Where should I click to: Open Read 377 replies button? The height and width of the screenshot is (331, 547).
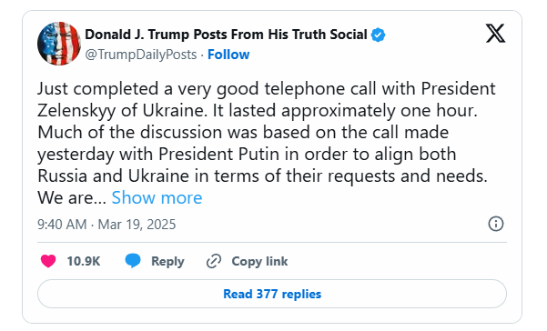(x=272, y=294)
